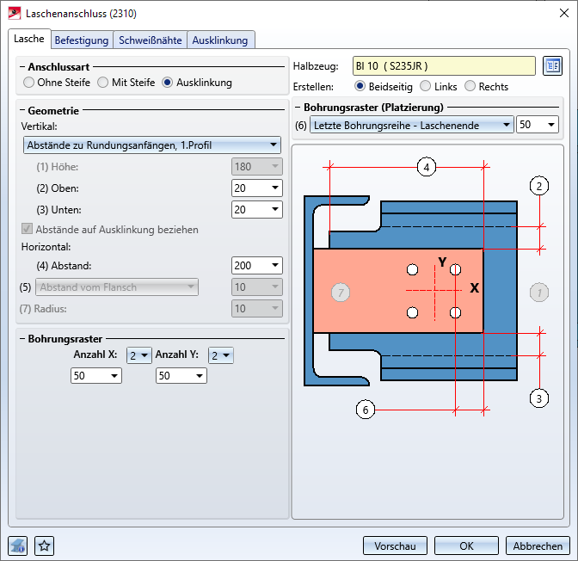Click circled number 2 in diagram
Screen dimensions: 578x561
[539, 186]
